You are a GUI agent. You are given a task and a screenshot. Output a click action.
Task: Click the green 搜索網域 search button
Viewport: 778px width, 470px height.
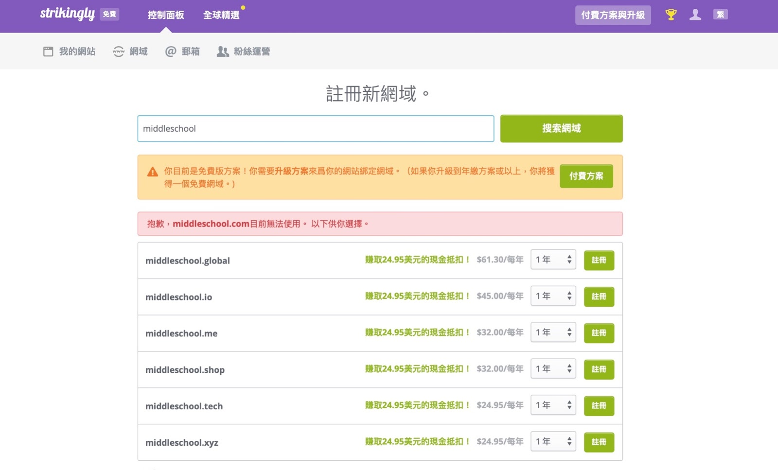561,128
